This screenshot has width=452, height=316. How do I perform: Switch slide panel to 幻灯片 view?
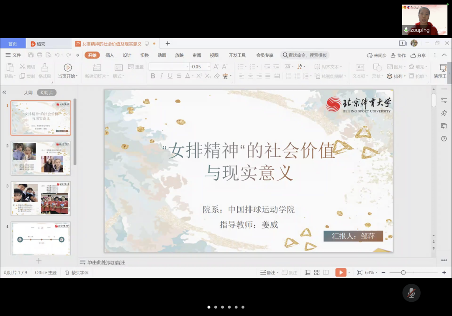(47, 93)
